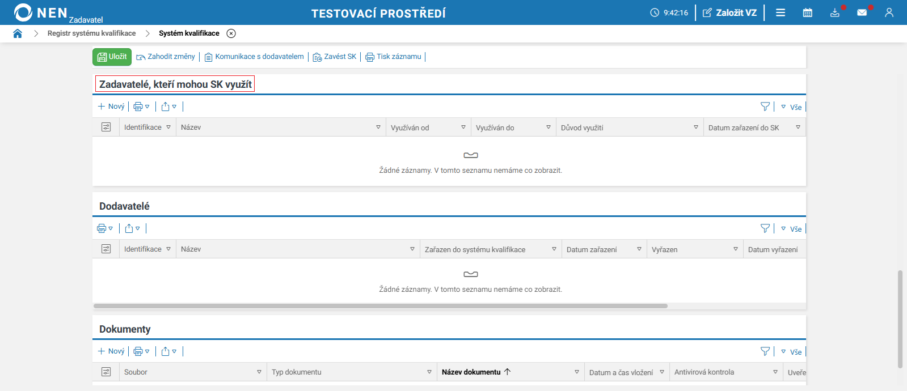This screenshot has height=391, width=907.
Task: Expand export dropdown in Dokumenty section
Action: pos(168,351)
